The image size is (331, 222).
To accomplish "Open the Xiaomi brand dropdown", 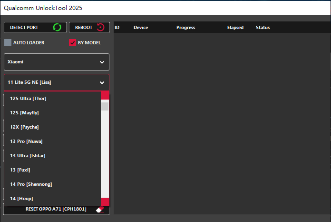I will [56, 62].
